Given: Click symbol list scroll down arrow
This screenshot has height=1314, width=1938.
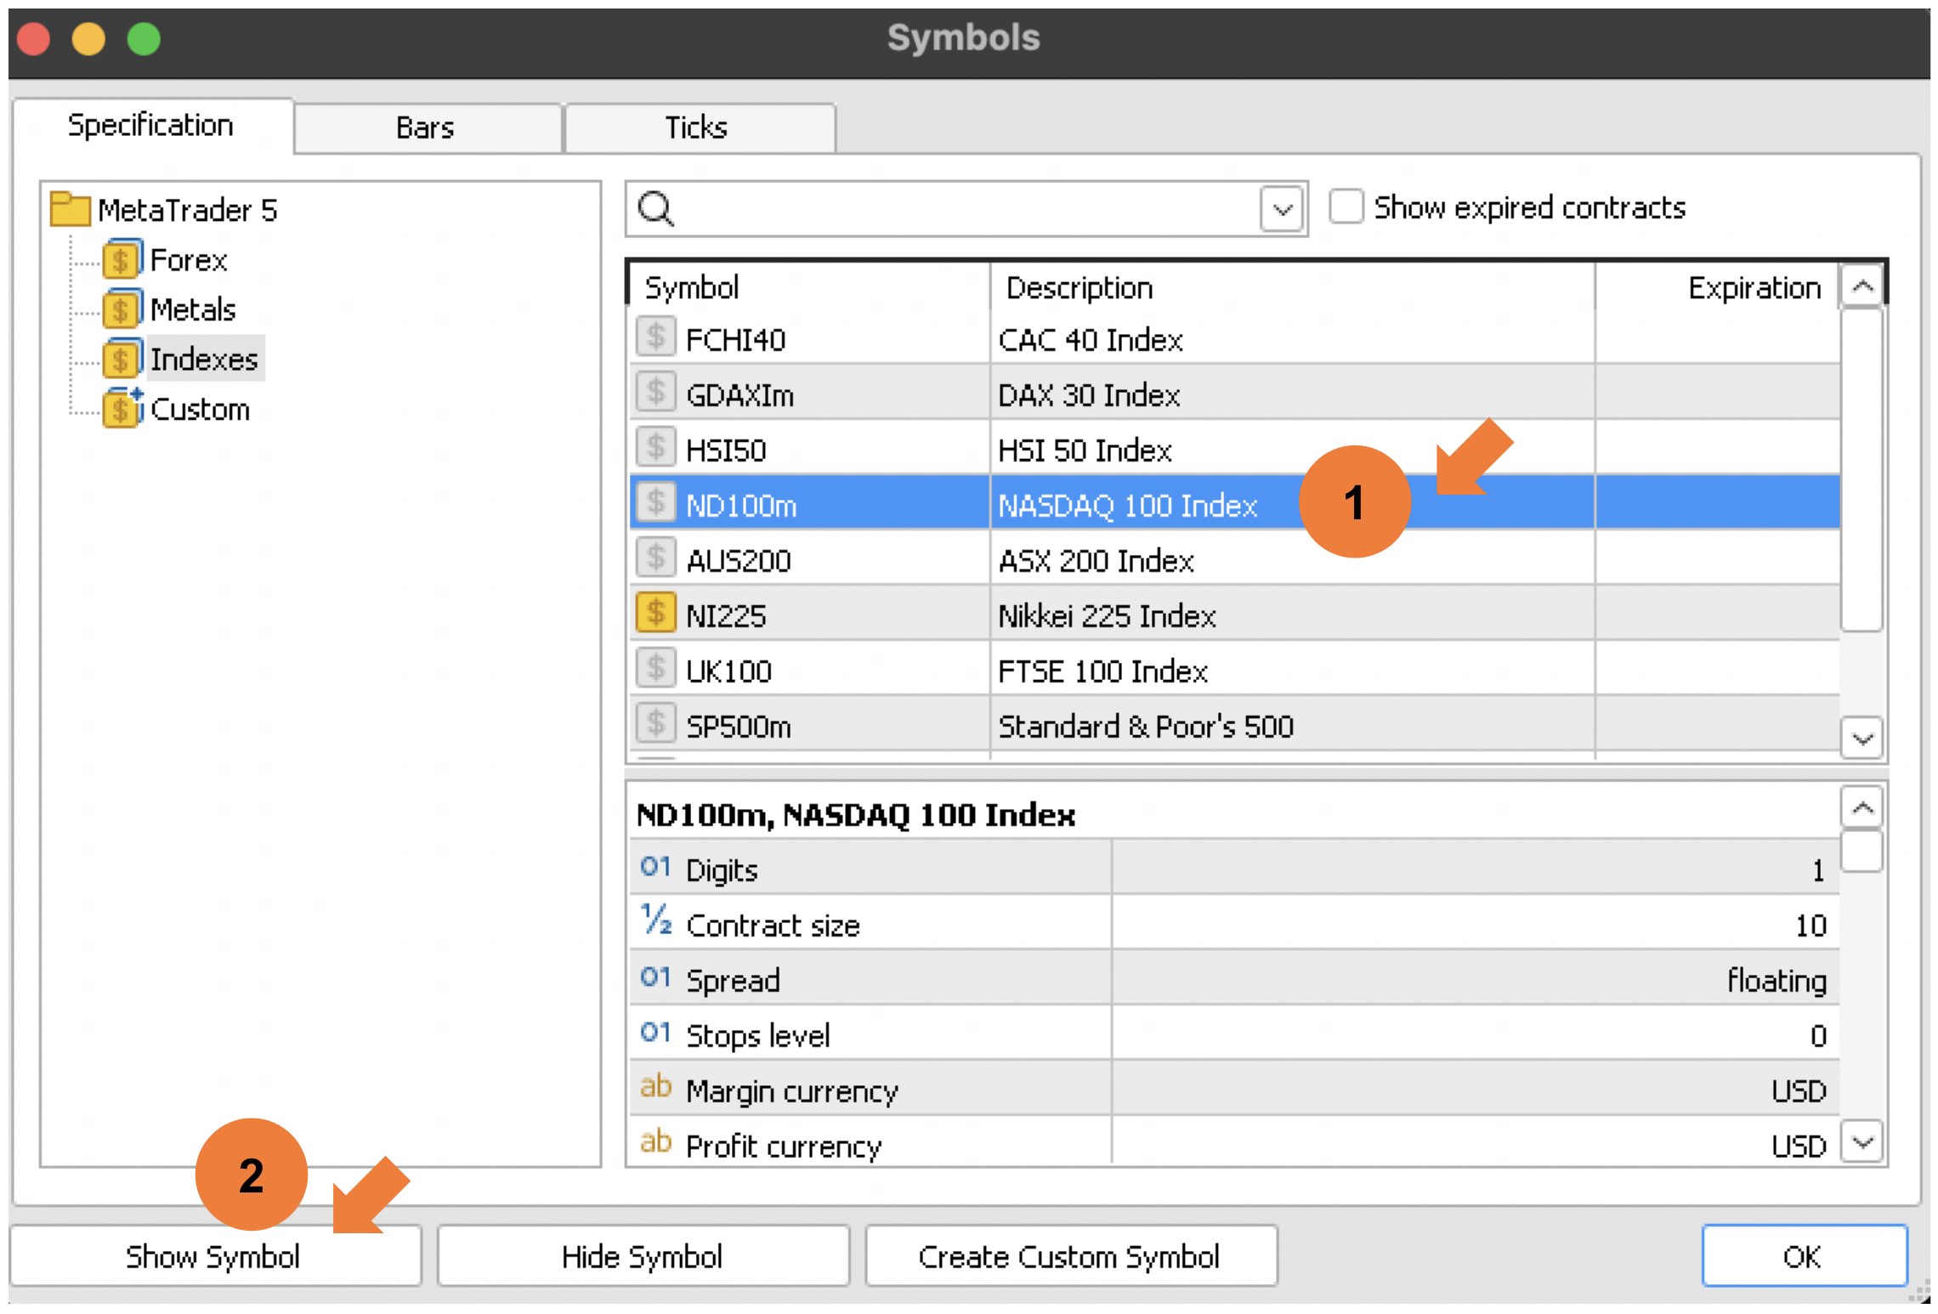Looking at the screenshot, I should 1862,738.
